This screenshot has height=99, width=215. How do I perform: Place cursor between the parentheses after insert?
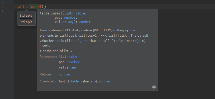(x=44, y=6)
